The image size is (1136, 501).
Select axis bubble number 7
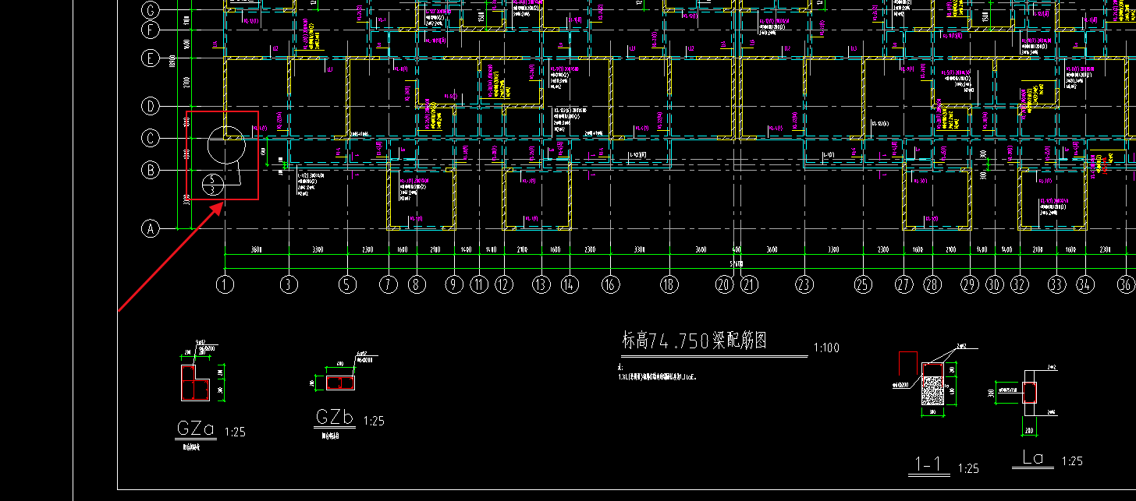coord(389,284)
